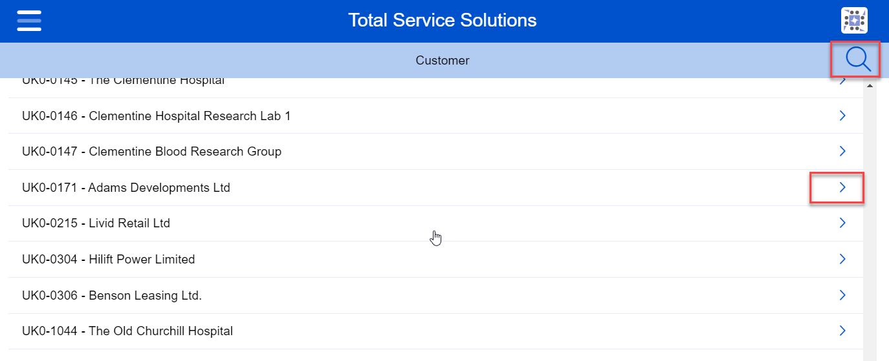Open the customer search magnifier
The width and height of the screenshot is (889, 361).
tap(858, 60)
